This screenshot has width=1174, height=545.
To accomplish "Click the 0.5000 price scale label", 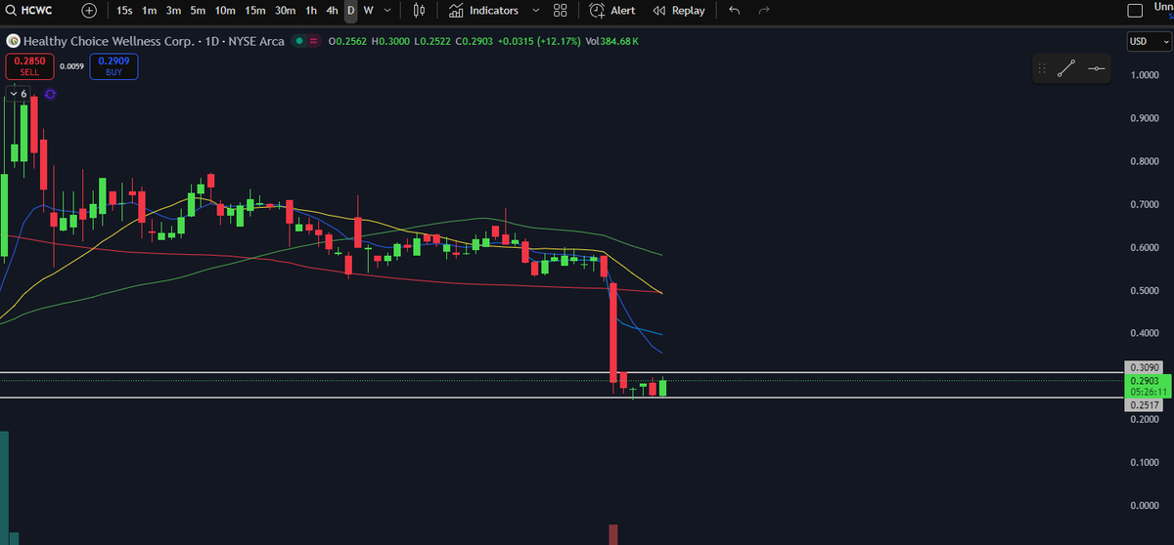I will (1144, 290).
